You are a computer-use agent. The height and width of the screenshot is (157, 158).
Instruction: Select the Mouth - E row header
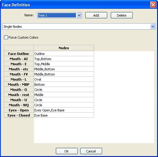click(19, 64)
